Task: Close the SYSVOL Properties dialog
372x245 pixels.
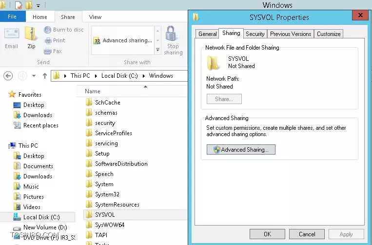Action: point(360,15)
